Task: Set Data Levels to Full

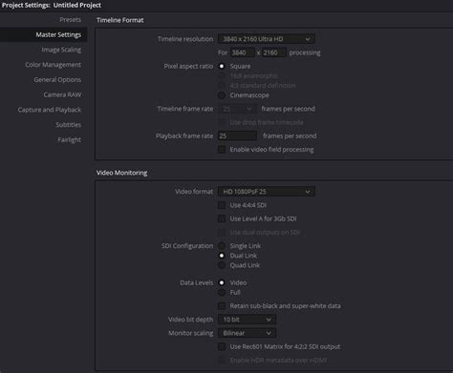Action: (x=222, y=292)
